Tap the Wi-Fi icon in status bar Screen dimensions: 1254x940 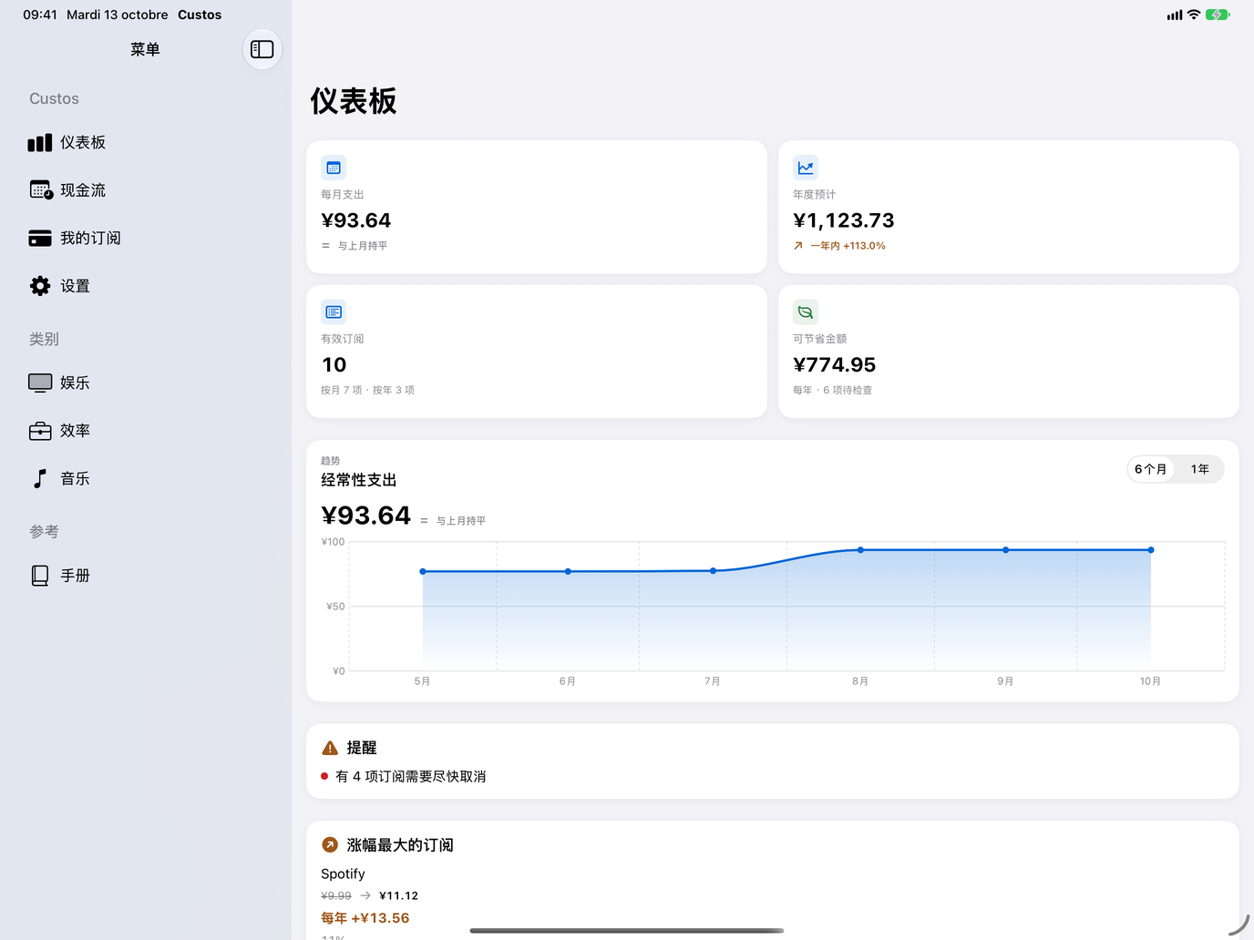[x=1193, y=15]
